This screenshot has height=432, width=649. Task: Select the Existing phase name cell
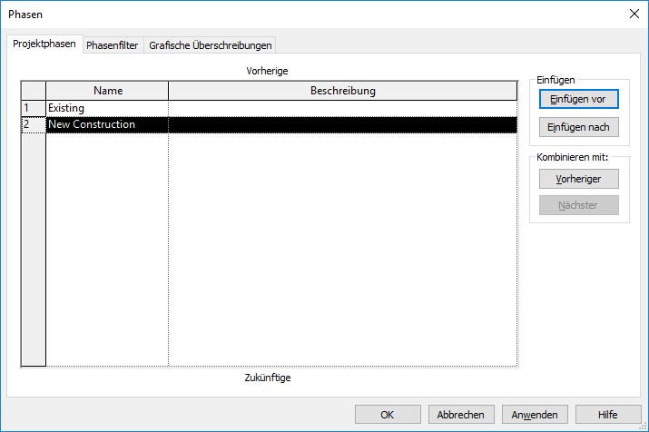coord(107,108)
